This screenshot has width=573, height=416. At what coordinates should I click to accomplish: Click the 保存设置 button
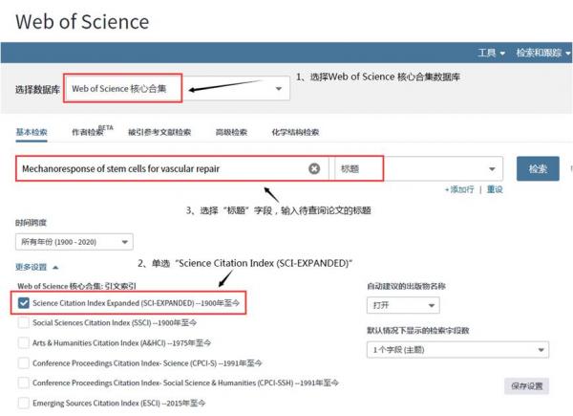526,386
